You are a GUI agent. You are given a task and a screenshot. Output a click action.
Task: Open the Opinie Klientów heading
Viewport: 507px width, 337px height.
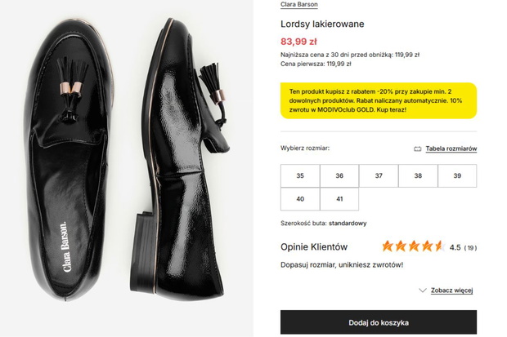(314, 247)
